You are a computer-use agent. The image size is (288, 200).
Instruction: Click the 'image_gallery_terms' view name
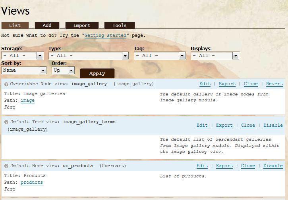tap(89, 122)
